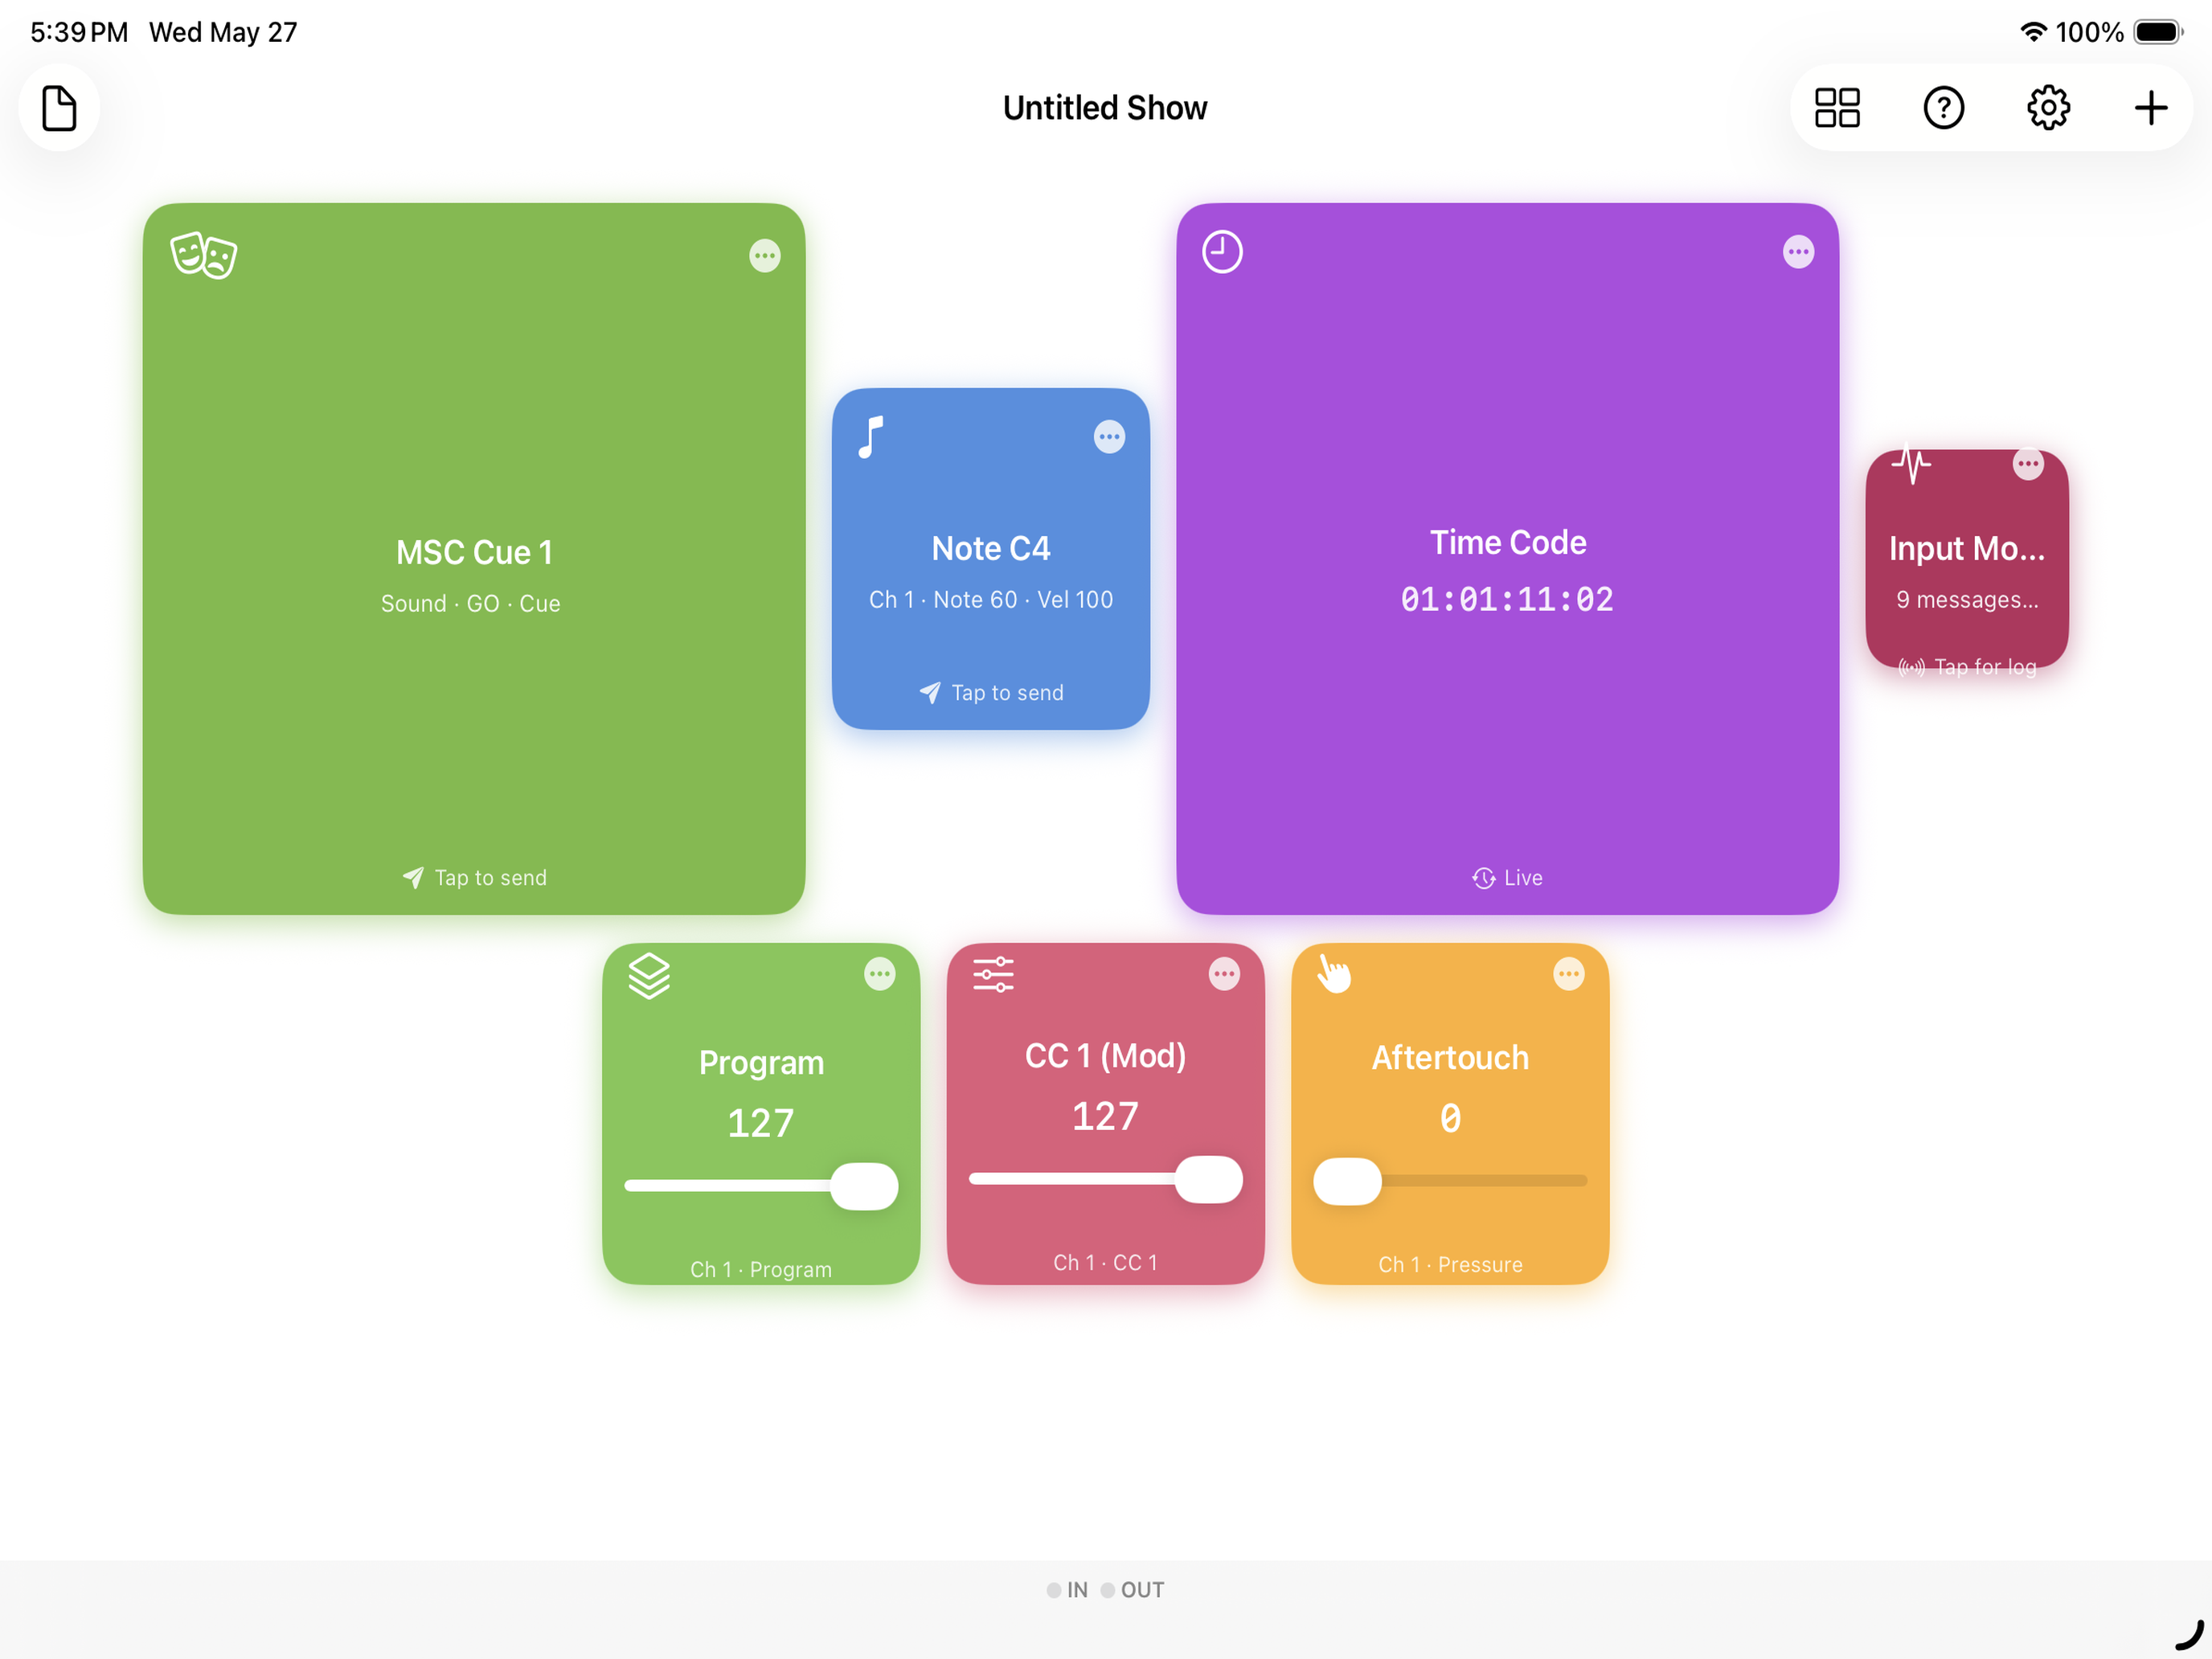Click the battery indicator
Image resolution: width=2212 pixels, height=1659 pixels.
(x=2158, y=32)
